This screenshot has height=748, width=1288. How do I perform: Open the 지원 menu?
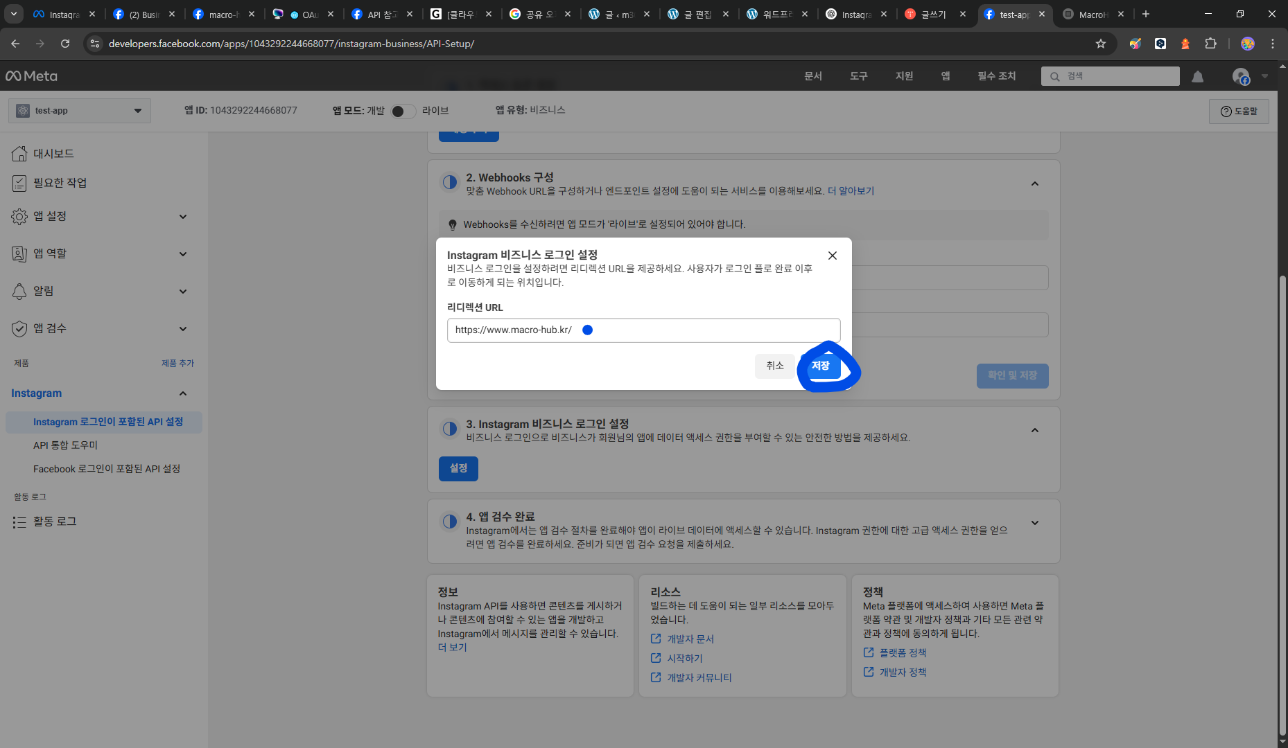(905, 76)
